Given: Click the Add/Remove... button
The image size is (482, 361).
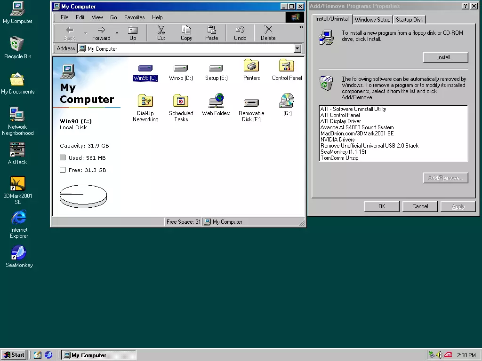Looking at the screenshot, I should coord(445,178).
